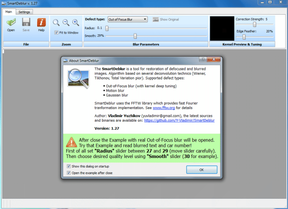Uncheck Show this dialog on startup
Screen dimensions: 288x209
69,167
